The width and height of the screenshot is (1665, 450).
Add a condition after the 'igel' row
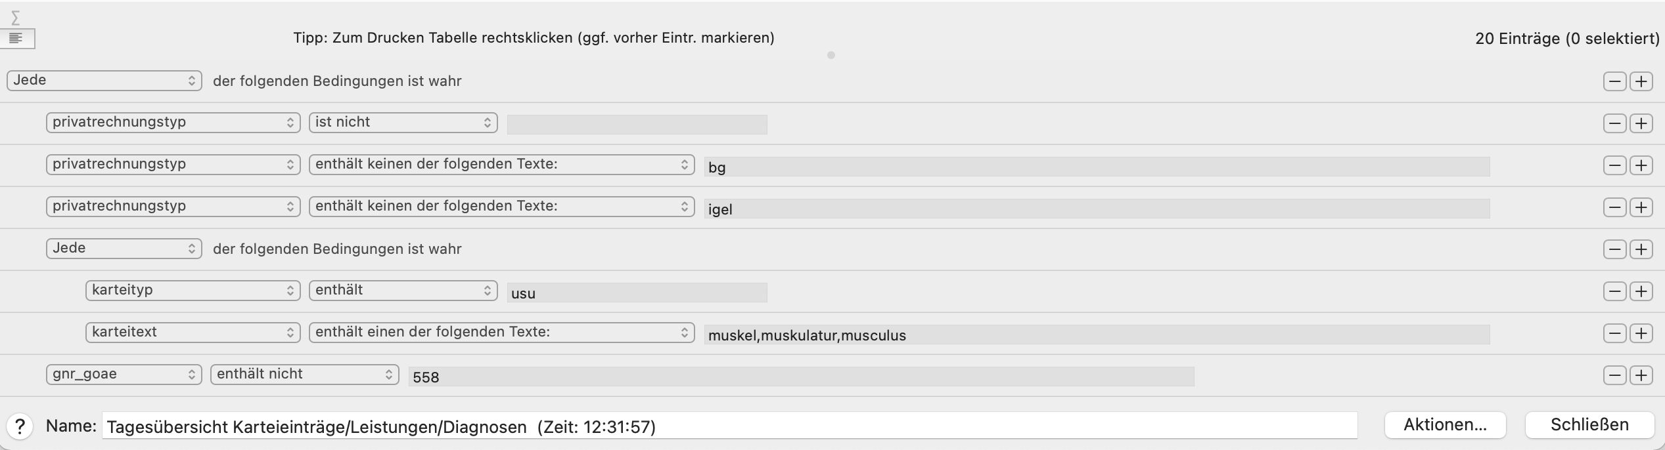tap(1641, 207)
